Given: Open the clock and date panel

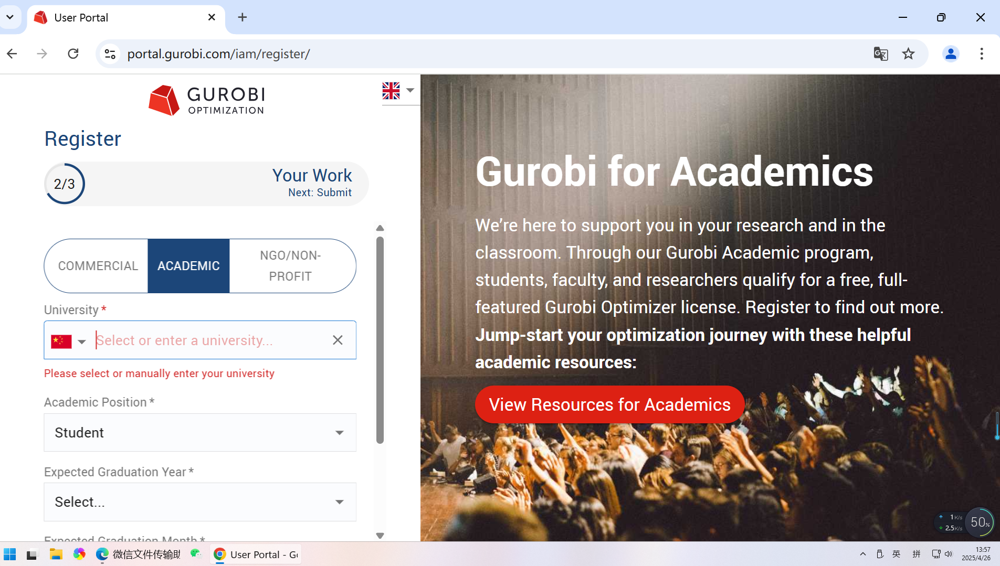Looking at the screenshot, I should coord(976,554).
